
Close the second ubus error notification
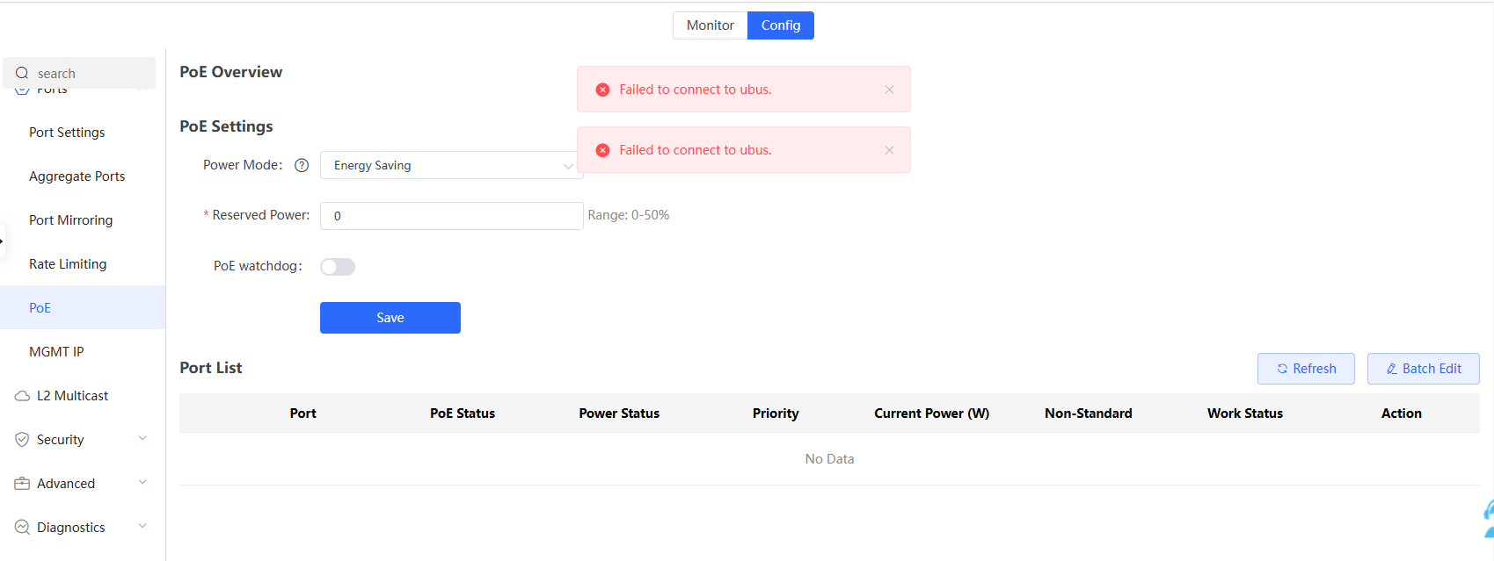(889, 150)
